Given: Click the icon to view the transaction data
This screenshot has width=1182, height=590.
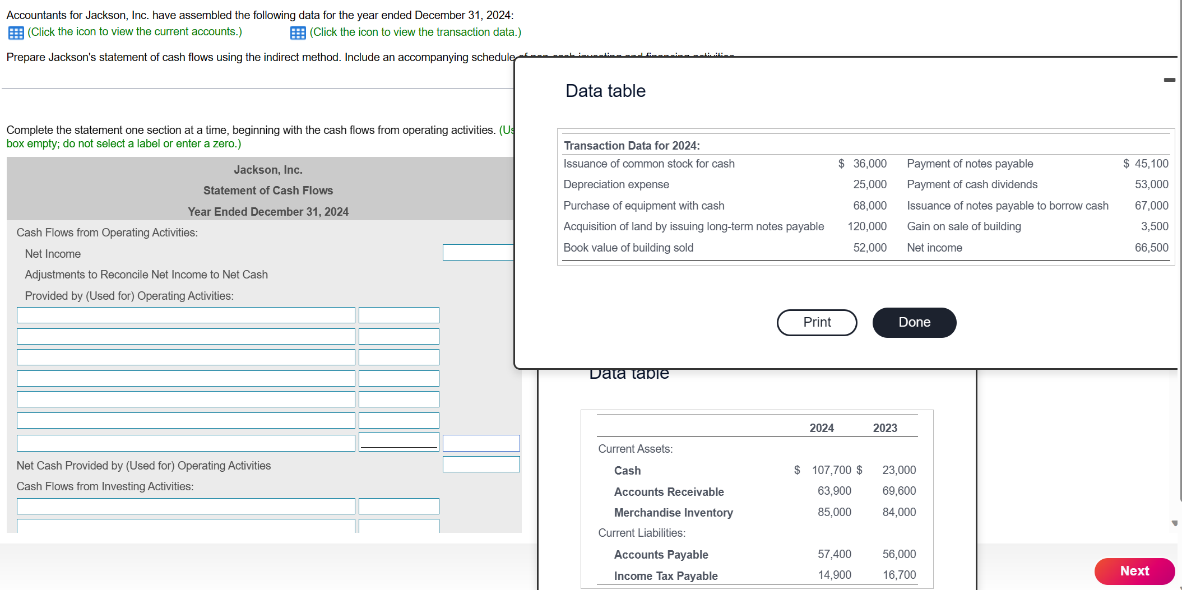Looking at the screenshot, I should tap(297, 32).
